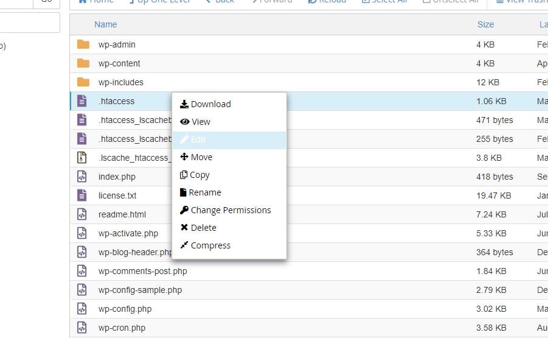This screenshot has height=338, width=548.
Task: Choose Edit in the context menu
Action: 198,139
